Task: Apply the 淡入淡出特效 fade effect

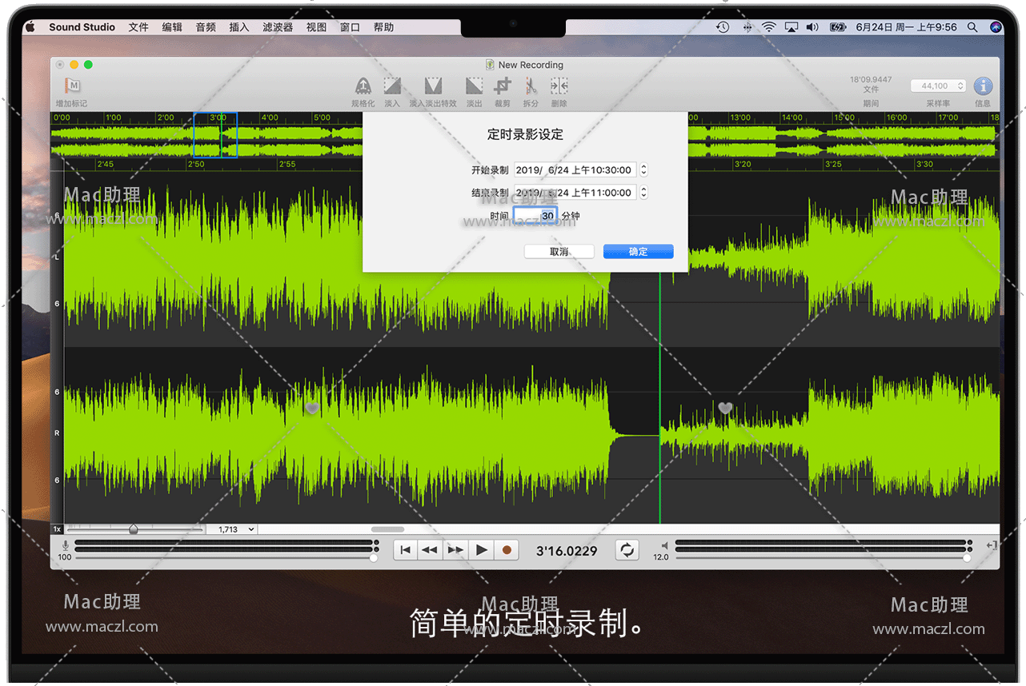Action: tap(433, 86)
